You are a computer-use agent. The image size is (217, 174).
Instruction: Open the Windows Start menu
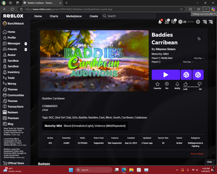click(x=71, y=170)
